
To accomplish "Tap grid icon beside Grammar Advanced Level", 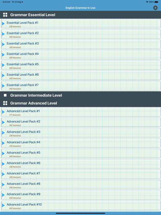I will click(5, 103).
